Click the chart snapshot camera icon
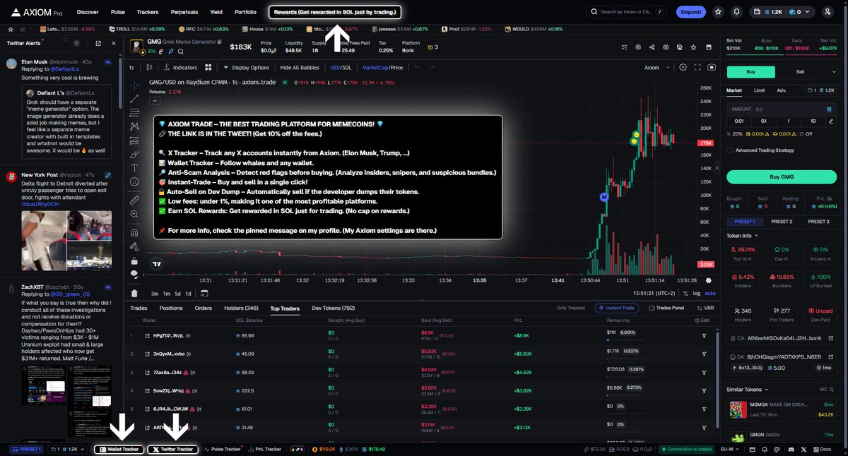848x456 pixels. click(x=711, y=68)
